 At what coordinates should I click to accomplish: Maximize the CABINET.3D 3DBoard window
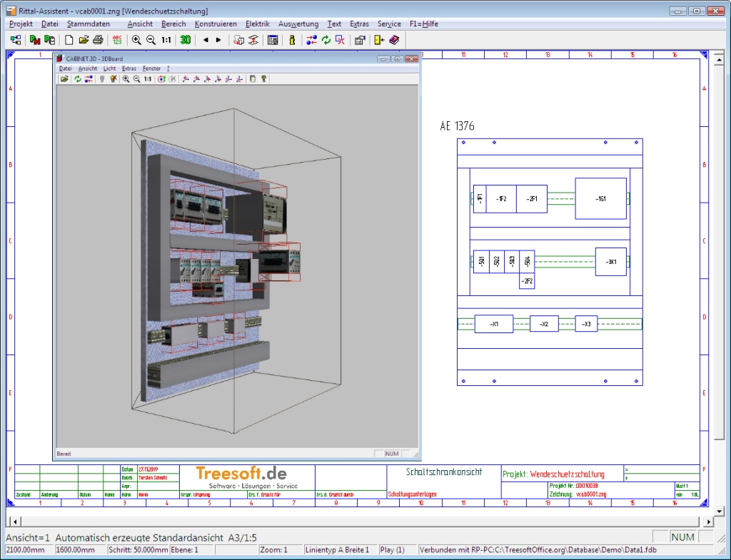[398, 58]
